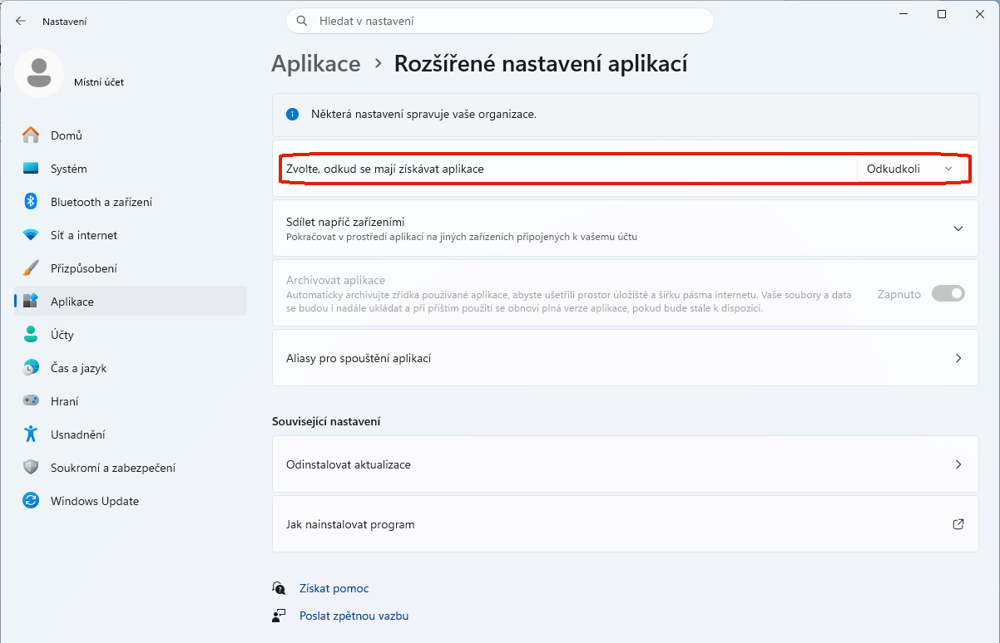Image resolution: width=1000 pixels, height=643 pixels.
Task: Select Účty in the navigation list
Action: pyautogui.click(x=62, y=335)
